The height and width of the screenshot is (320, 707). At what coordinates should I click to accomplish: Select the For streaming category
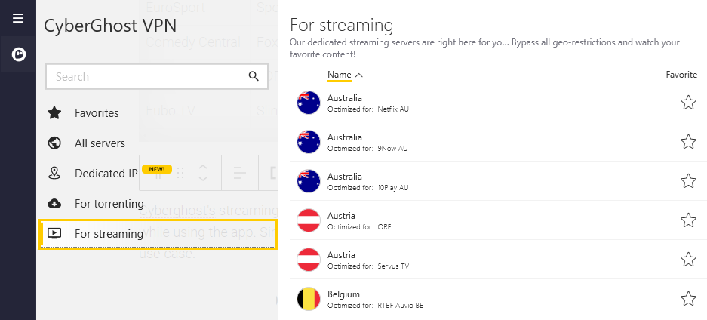click(x=158, y=234)
